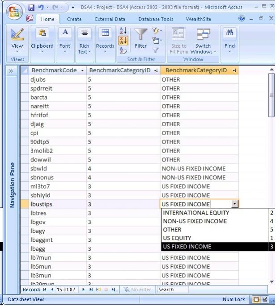Switch to Design View status icon
Viewport: 276px width, 306px height.
click(265, 299)
